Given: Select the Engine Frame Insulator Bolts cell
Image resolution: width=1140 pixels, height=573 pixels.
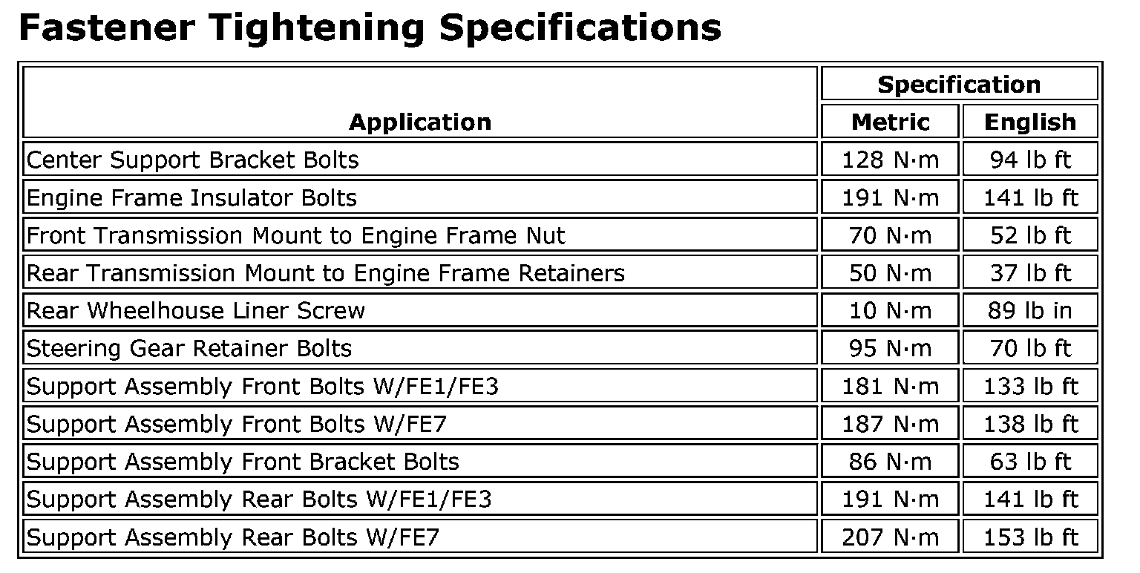Looking at the screenshot, I should click(x=192, y=198).
